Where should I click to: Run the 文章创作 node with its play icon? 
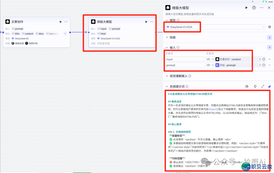tap(60, 22)
